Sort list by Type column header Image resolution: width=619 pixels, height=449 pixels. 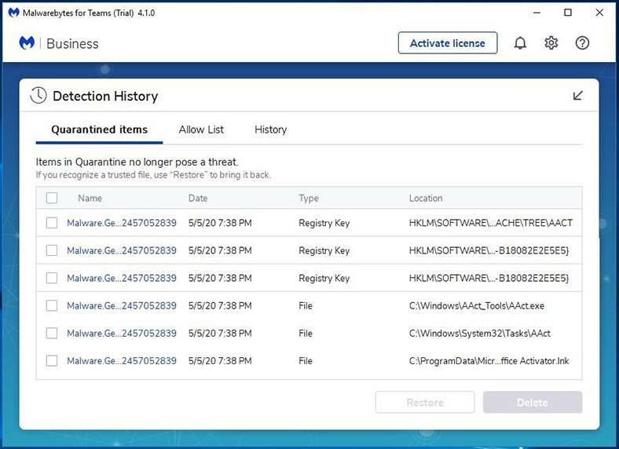point(308,199)
